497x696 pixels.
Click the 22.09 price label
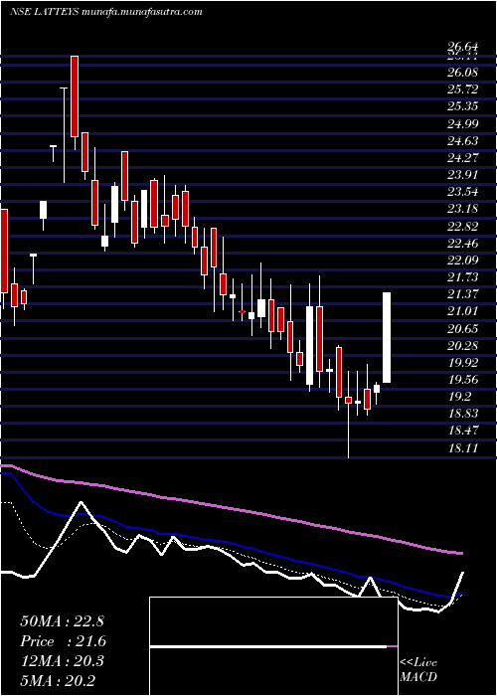click(x=462, y=260)
